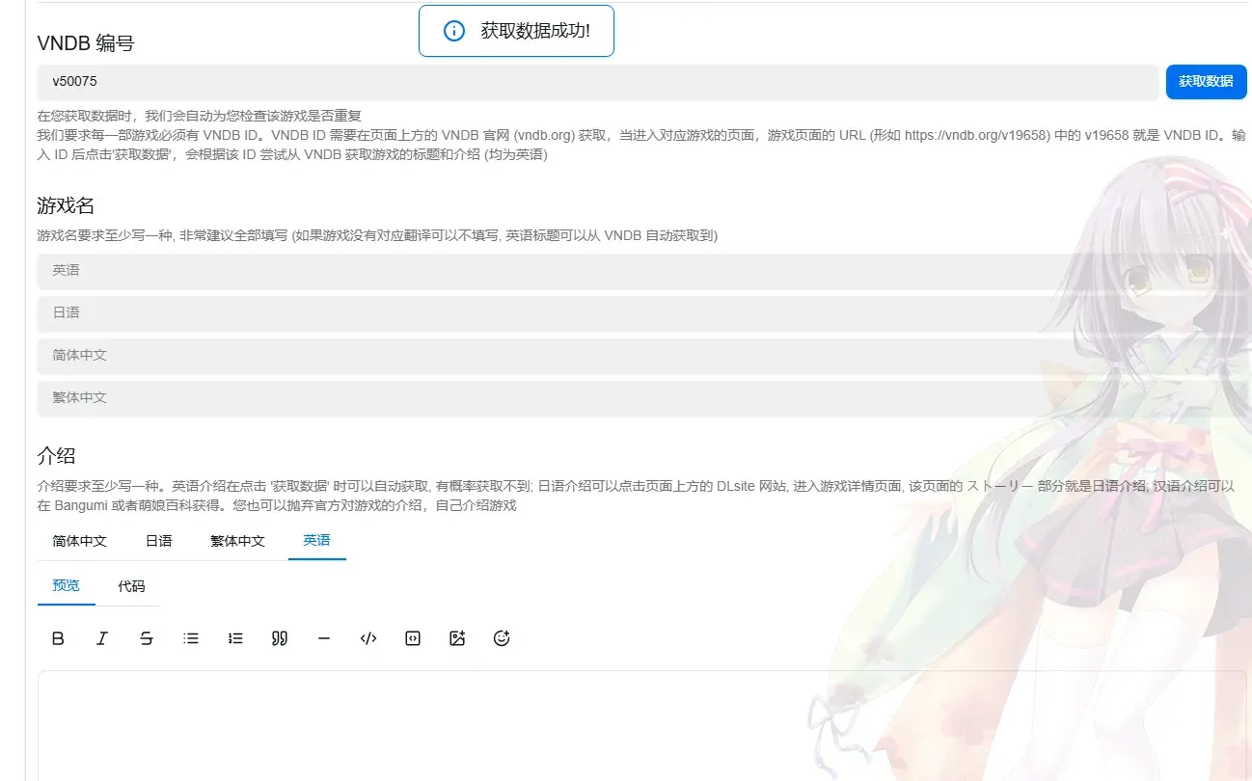
Task: Switch to the 繁体中文 introduction tab
Action: pos(238,541)
